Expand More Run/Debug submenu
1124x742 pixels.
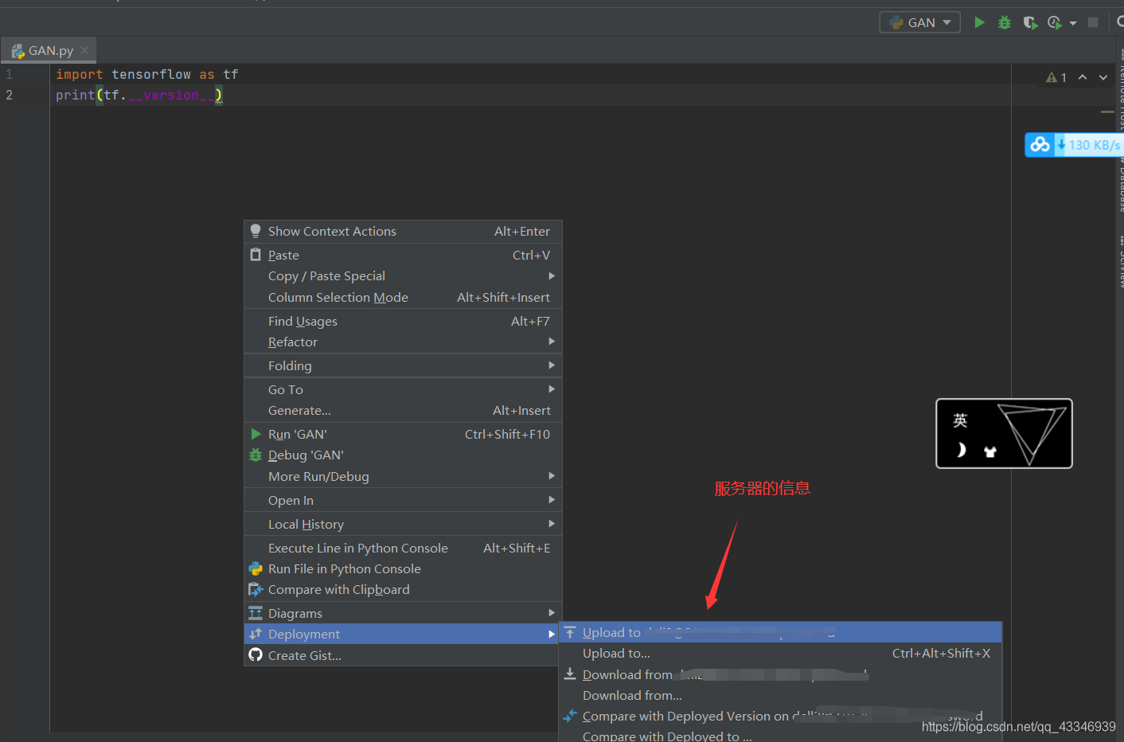403,476
